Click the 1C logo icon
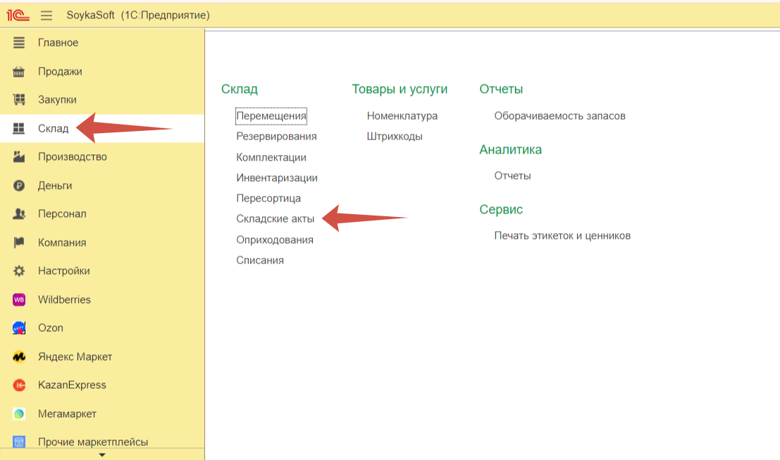The image size is (780, 460). pos(18,15)
